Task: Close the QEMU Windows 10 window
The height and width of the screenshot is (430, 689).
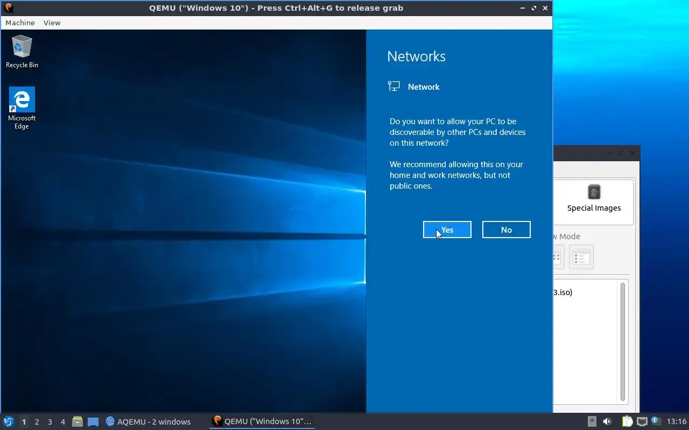Action: click(545, 8)
